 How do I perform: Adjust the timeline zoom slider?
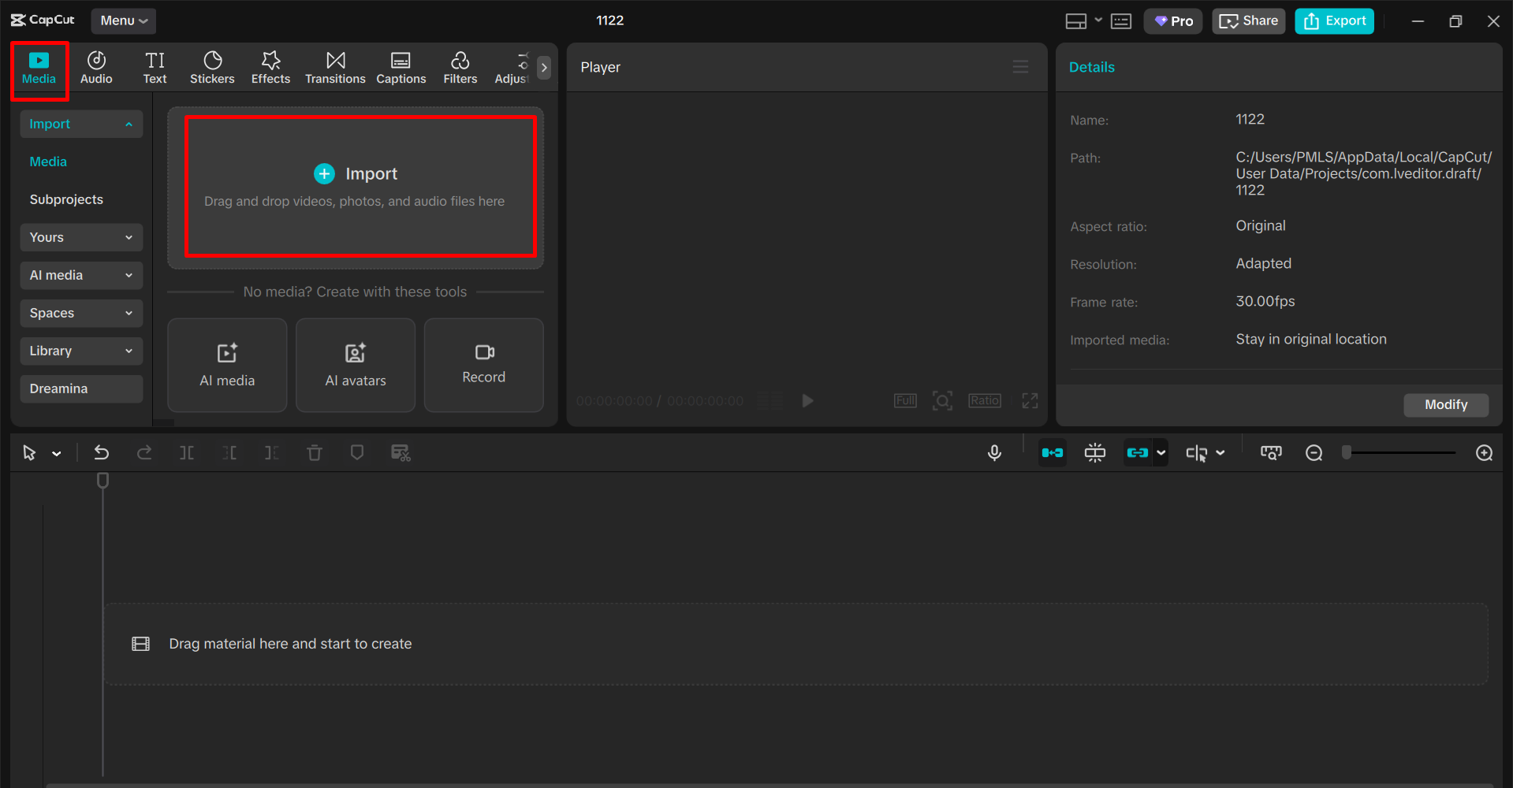[x=1399, y=452]
